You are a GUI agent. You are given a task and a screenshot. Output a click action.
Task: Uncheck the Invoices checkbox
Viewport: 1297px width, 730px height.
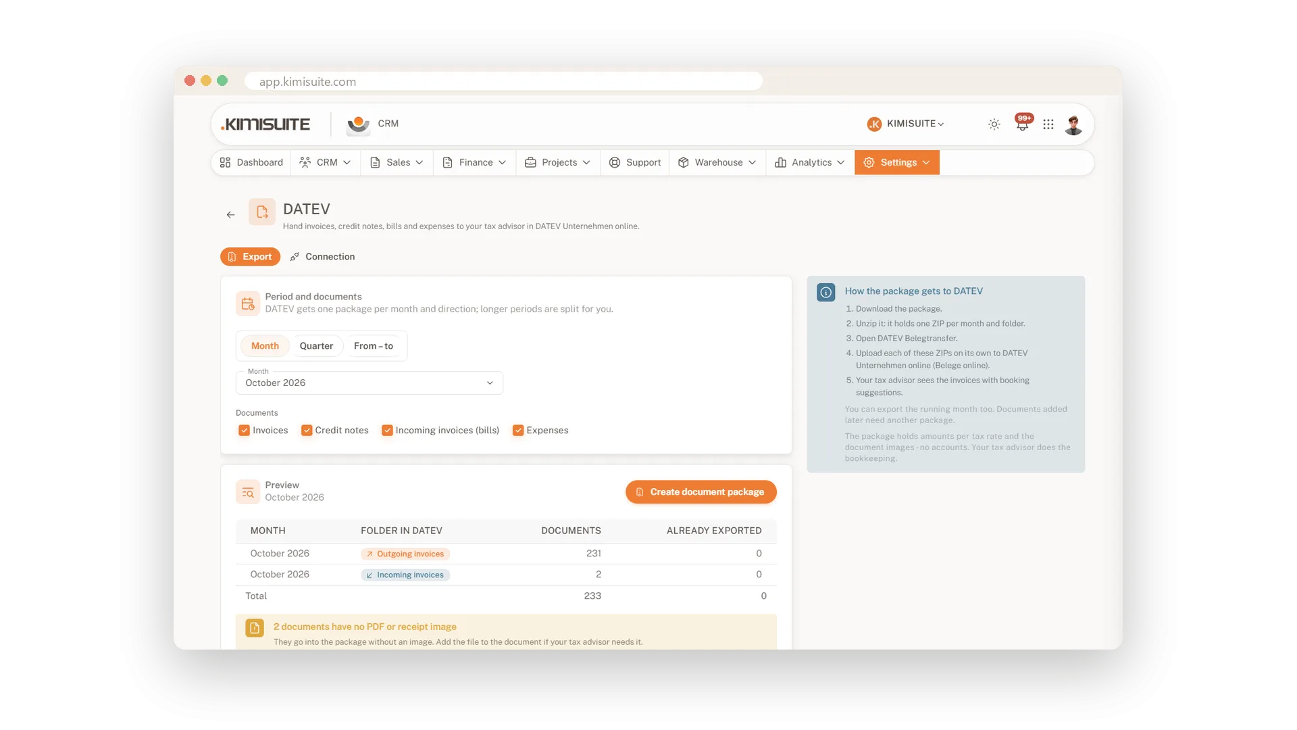coord(245,431)
